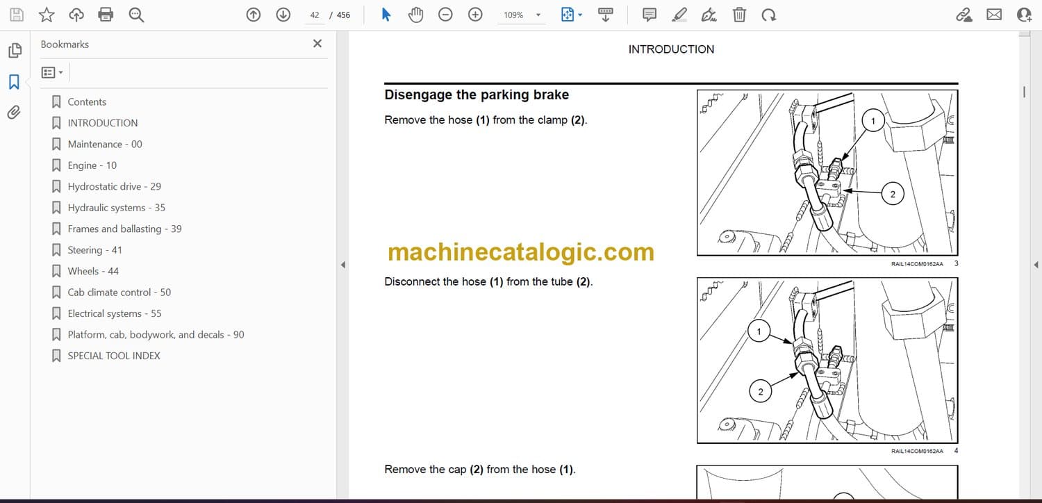Go to previous page arrow
Image resolution: width=1042 pixels, height=503 pixels.
[x=254, y=15]
